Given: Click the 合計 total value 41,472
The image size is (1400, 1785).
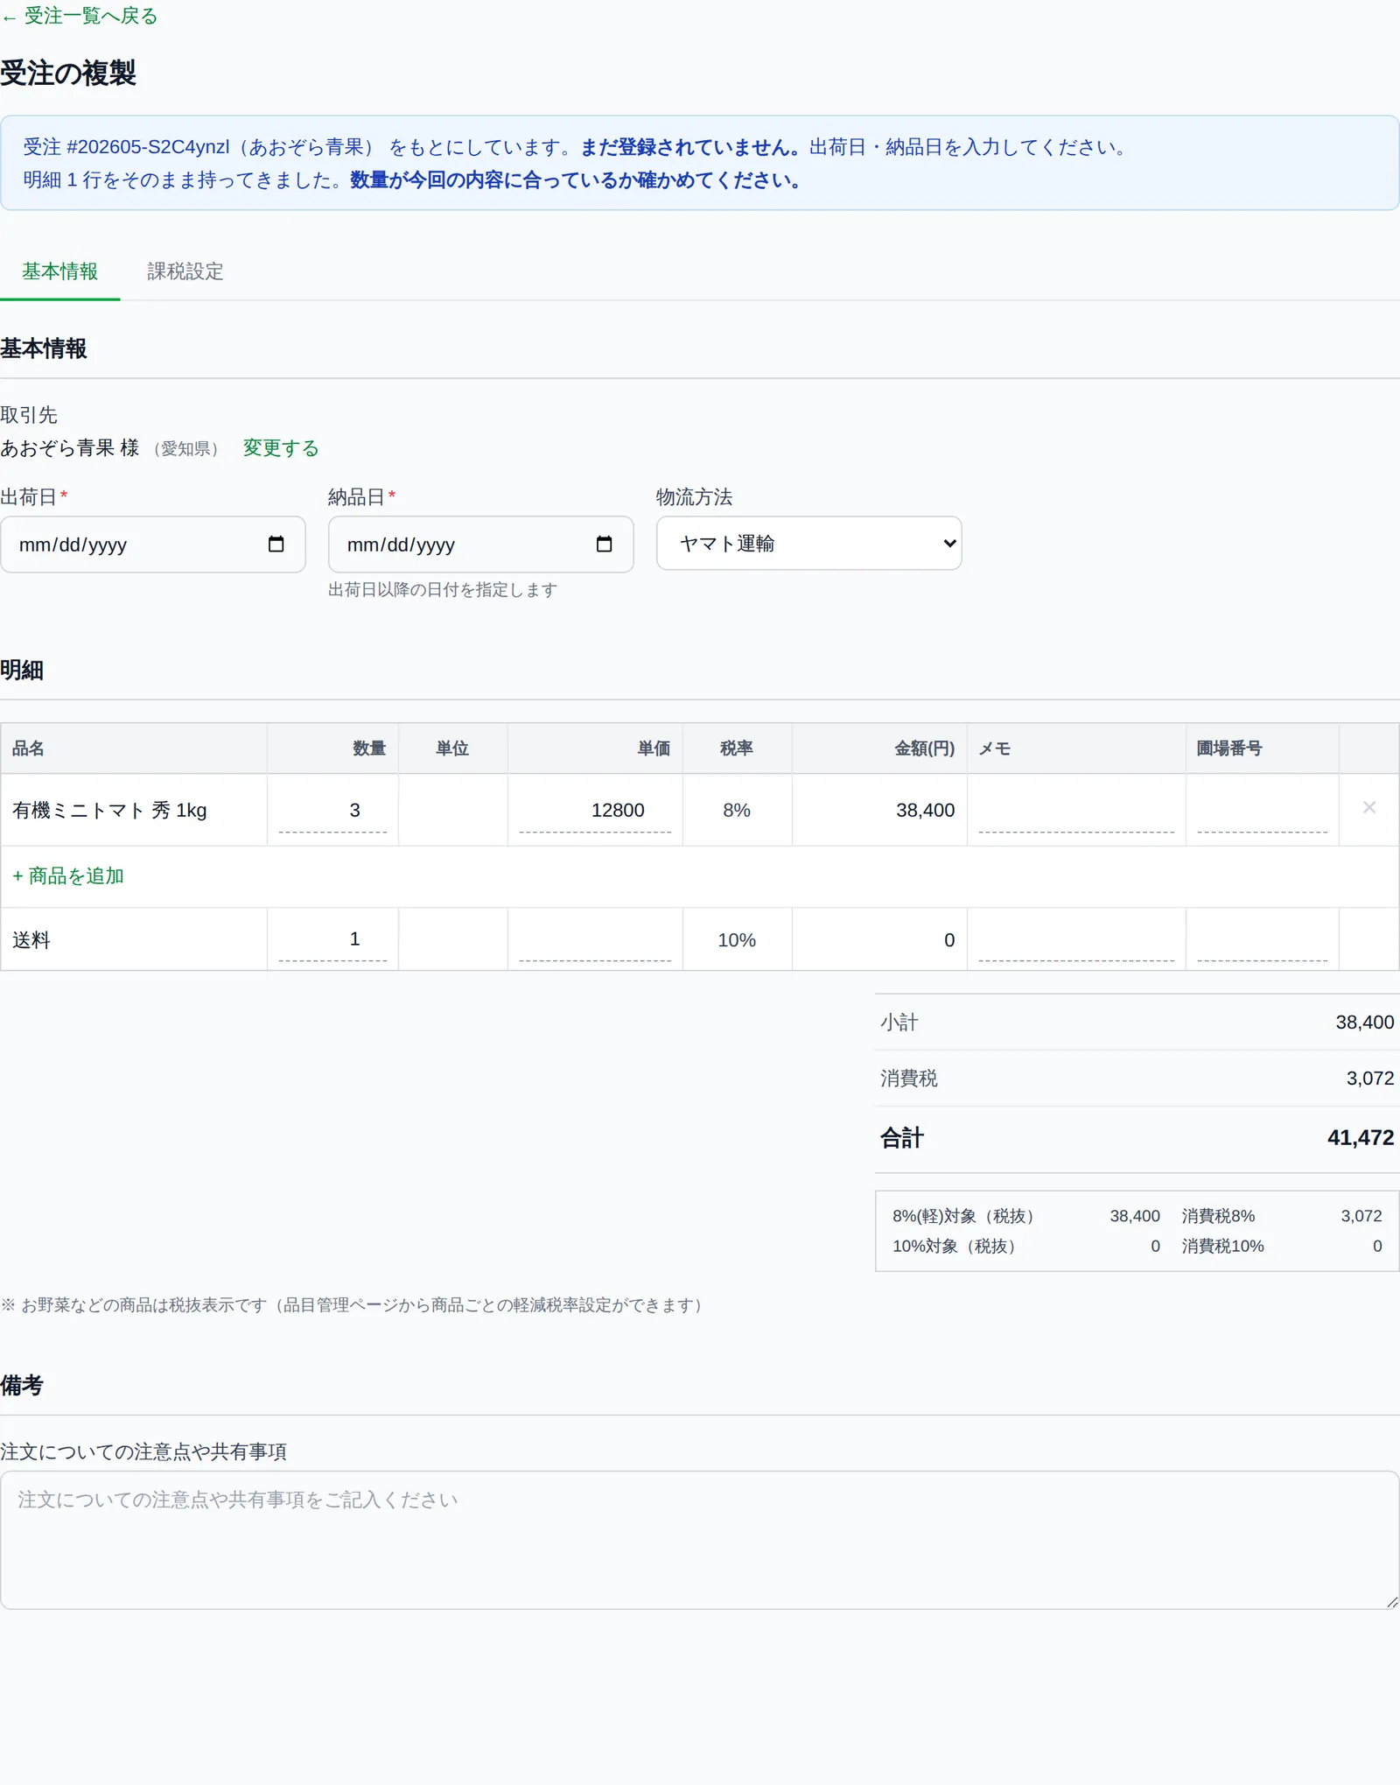Looking at the screenshot, I should [1361, 1137].
